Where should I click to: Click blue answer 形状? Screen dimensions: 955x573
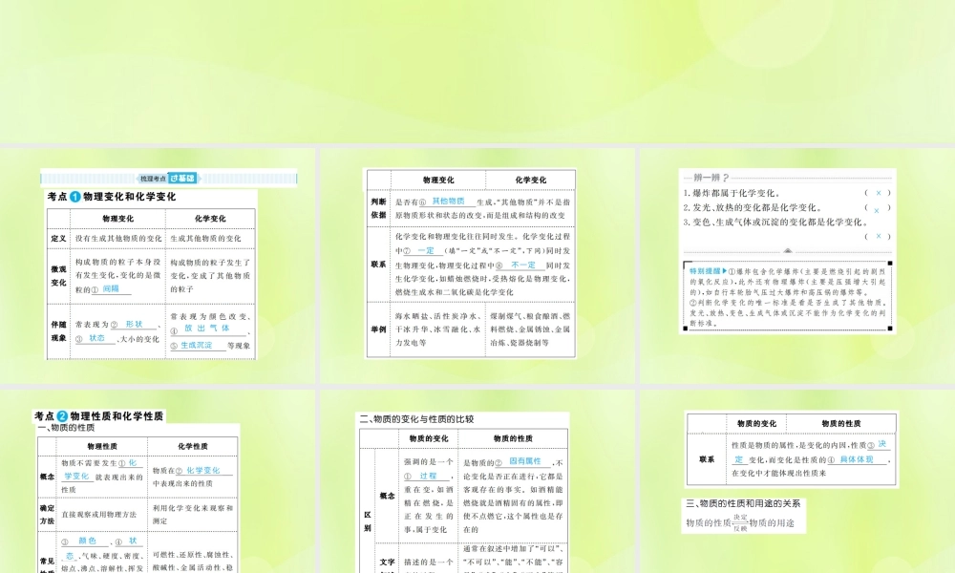click(x=134, y=324)
